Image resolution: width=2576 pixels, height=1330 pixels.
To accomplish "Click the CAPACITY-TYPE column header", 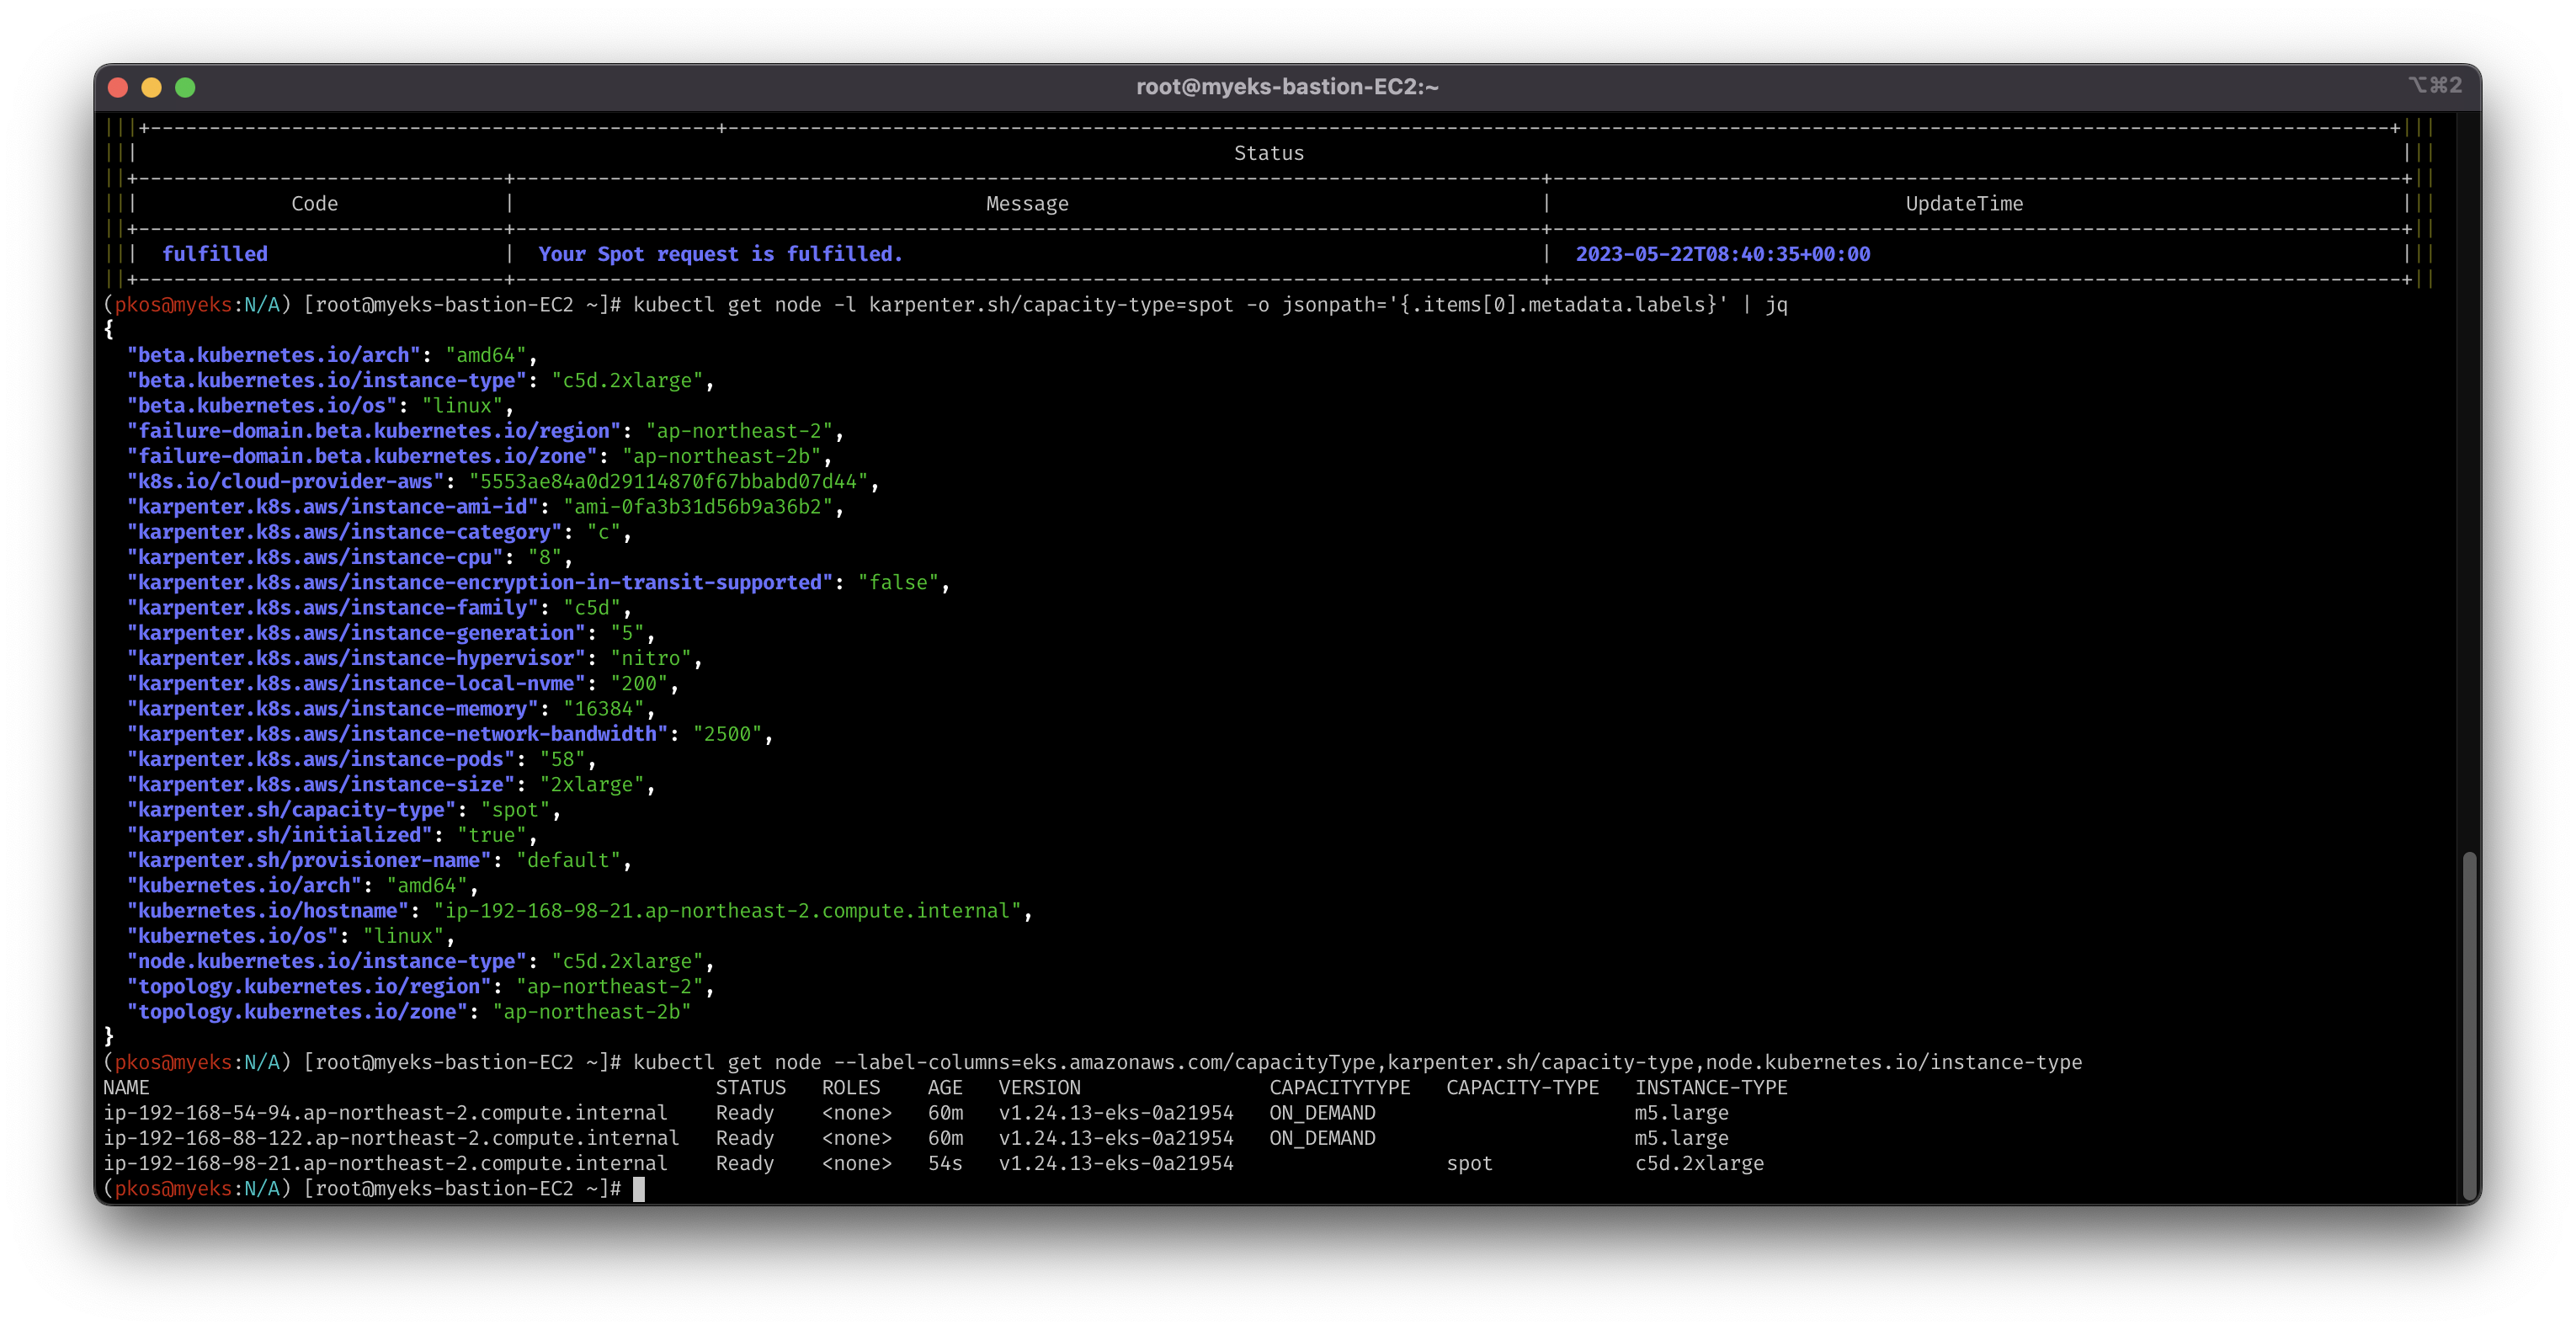I will click(1522, 1087).
